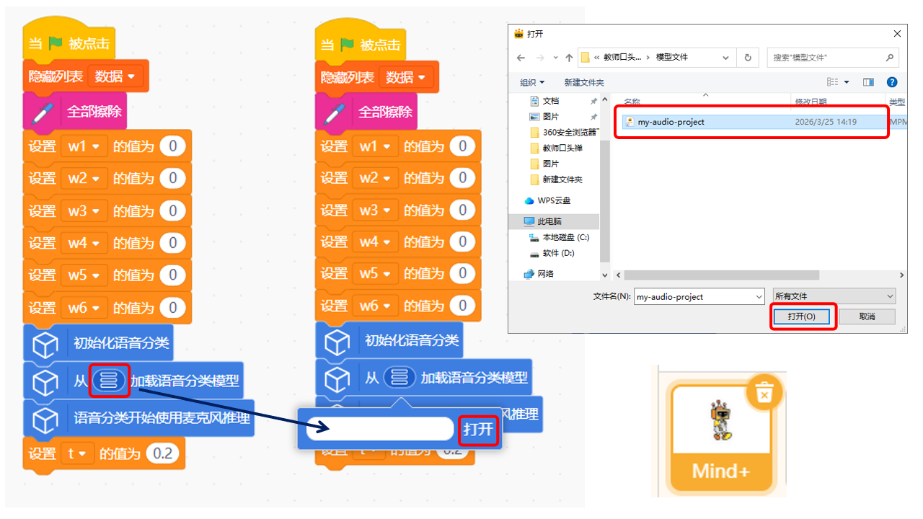
Task: Open w1 variable dropdown in left script
Action: 84,146
